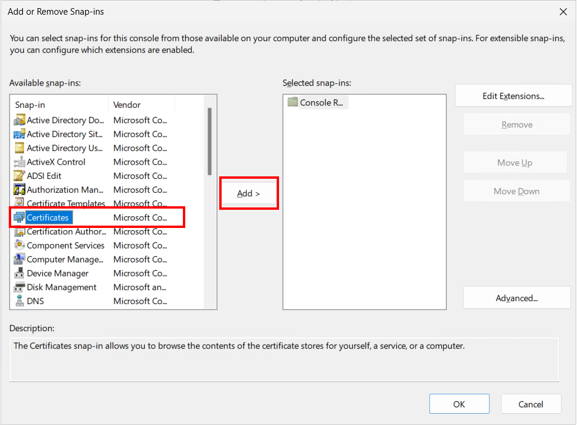Click the Snap-in column header
Image resolution: width=578 pixels, height=426 pixels.
[x=60, y=105]
